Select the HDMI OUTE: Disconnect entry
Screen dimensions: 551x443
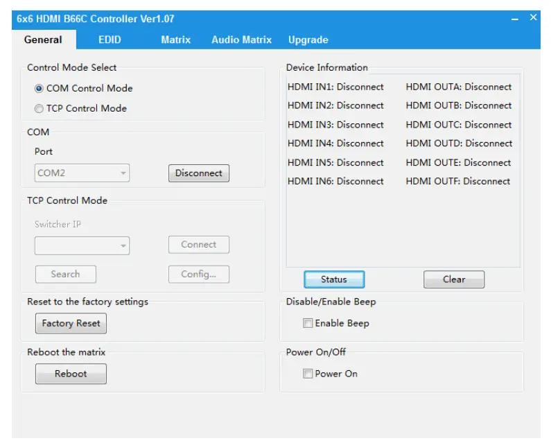click(x=458, y=163)
